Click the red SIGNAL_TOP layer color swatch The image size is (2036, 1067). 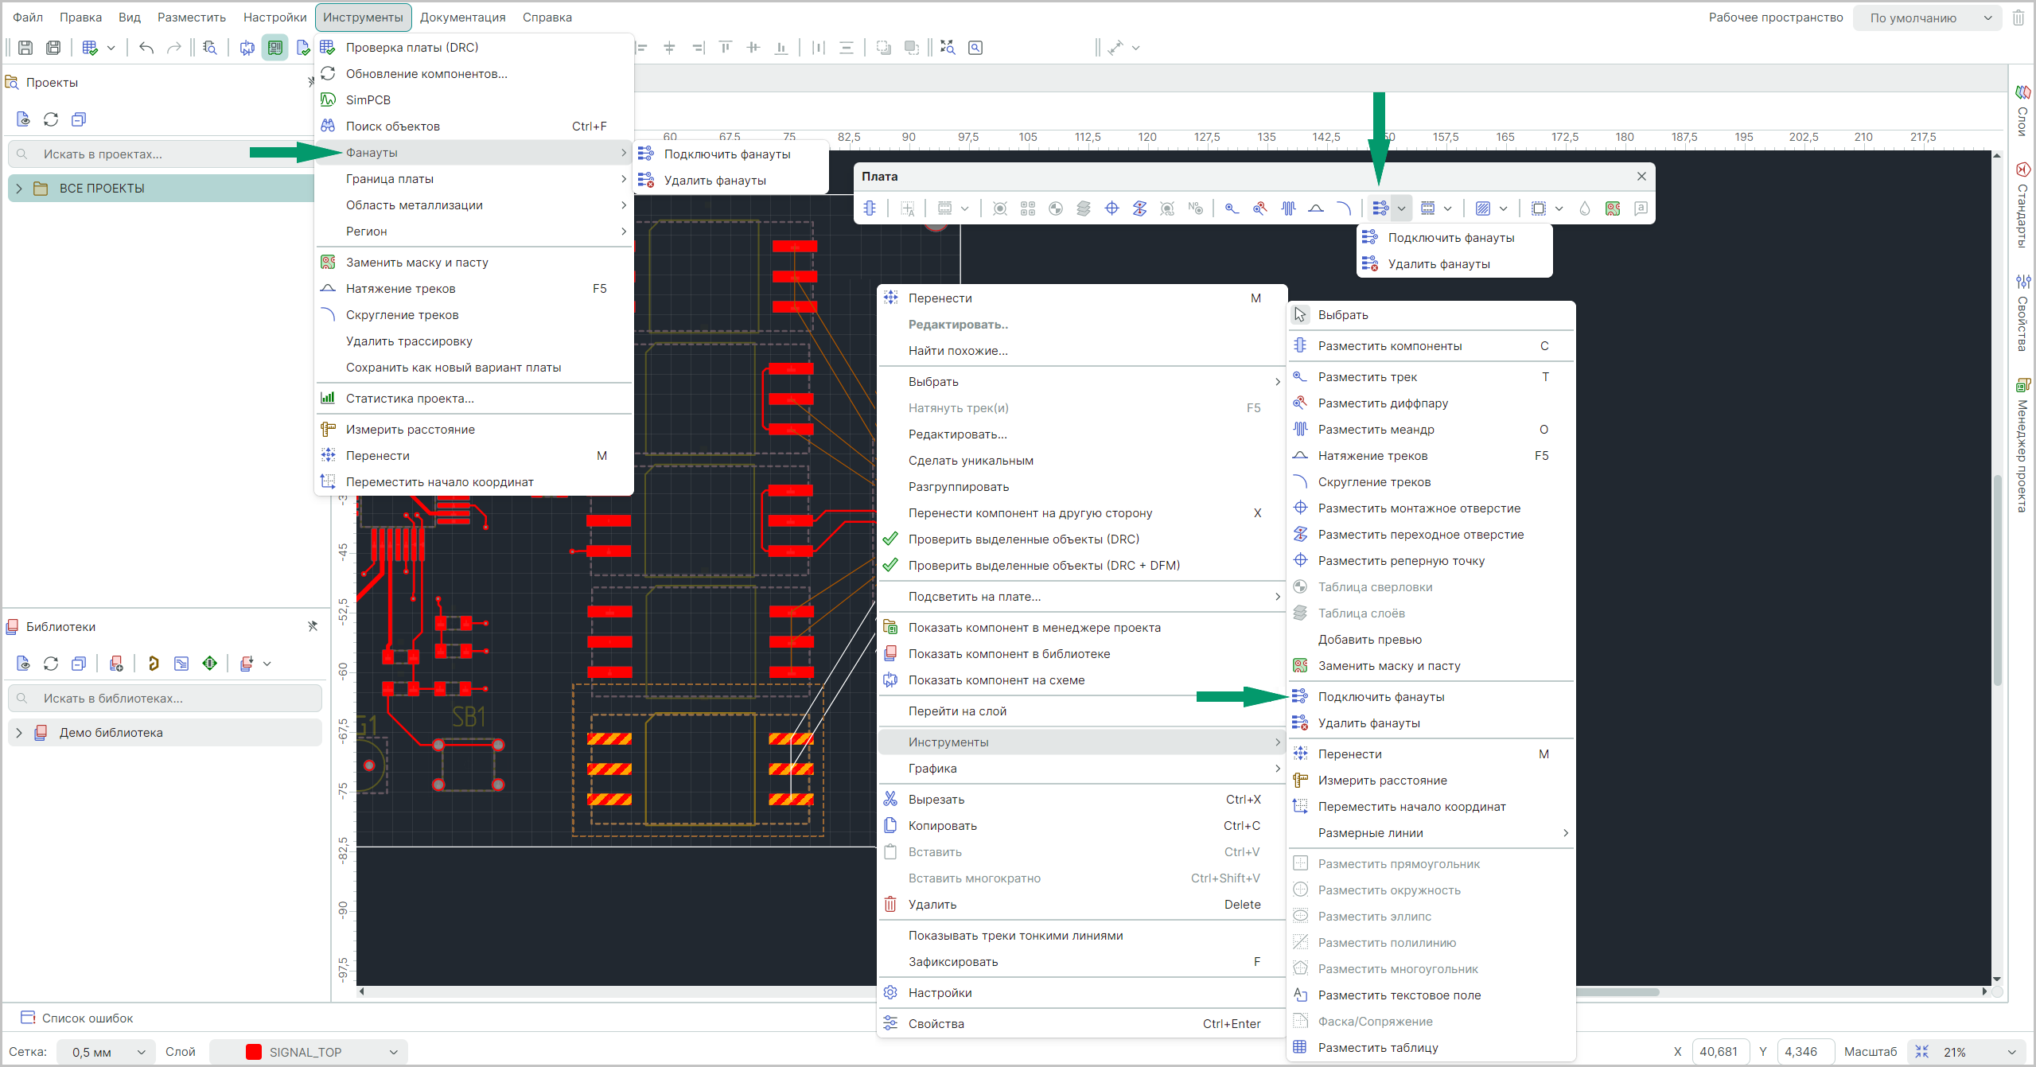click(x=254, y=1052)
